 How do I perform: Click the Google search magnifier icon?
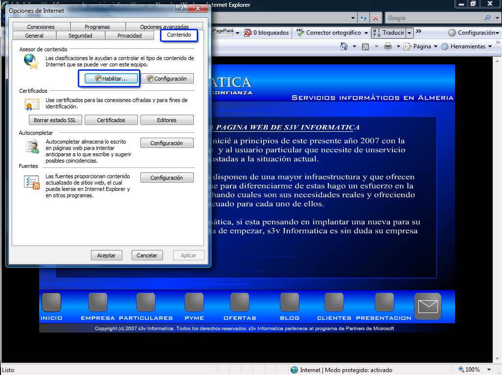[x=487, y=18]
